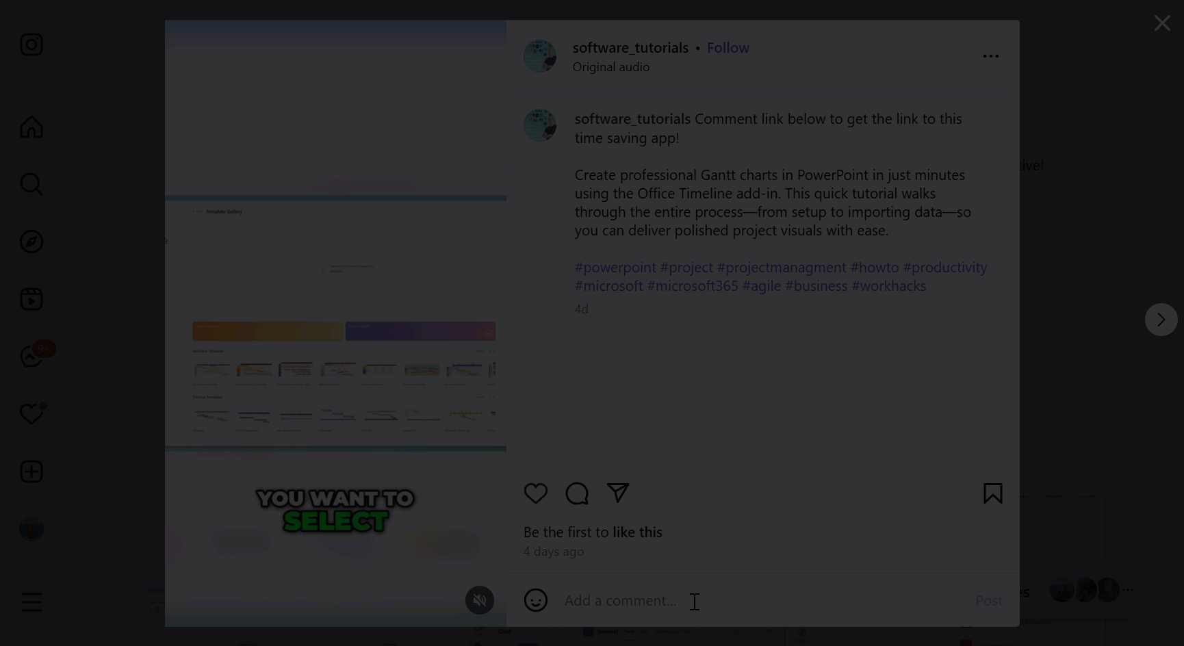Go to next post arrow
The height and width of the screenshot is (646, 1184).
(1161, 320)
